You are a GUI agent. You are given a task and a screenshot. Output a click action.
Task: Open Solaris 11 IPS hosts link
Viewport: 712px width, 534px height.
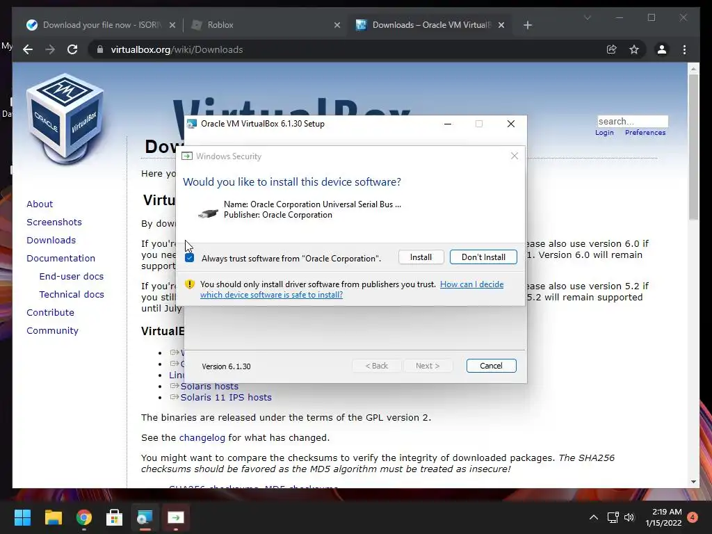click(226, 397)
